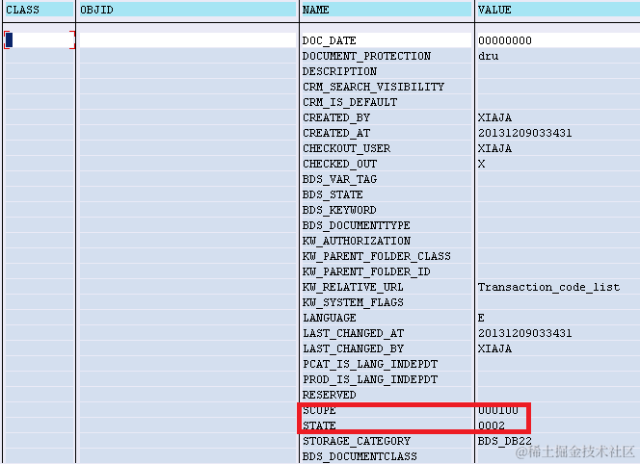Select the DOC_DATE name cell
Image resolution: width=640 pixels, height=464 pixels.
pyautogui.click(x=387, y=40)
